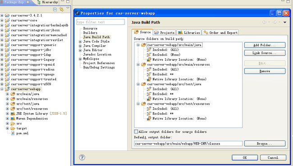Viewport: 293px width, 166px height.
Task: Expand Java Compiler properties category
Action: [80, 46]
